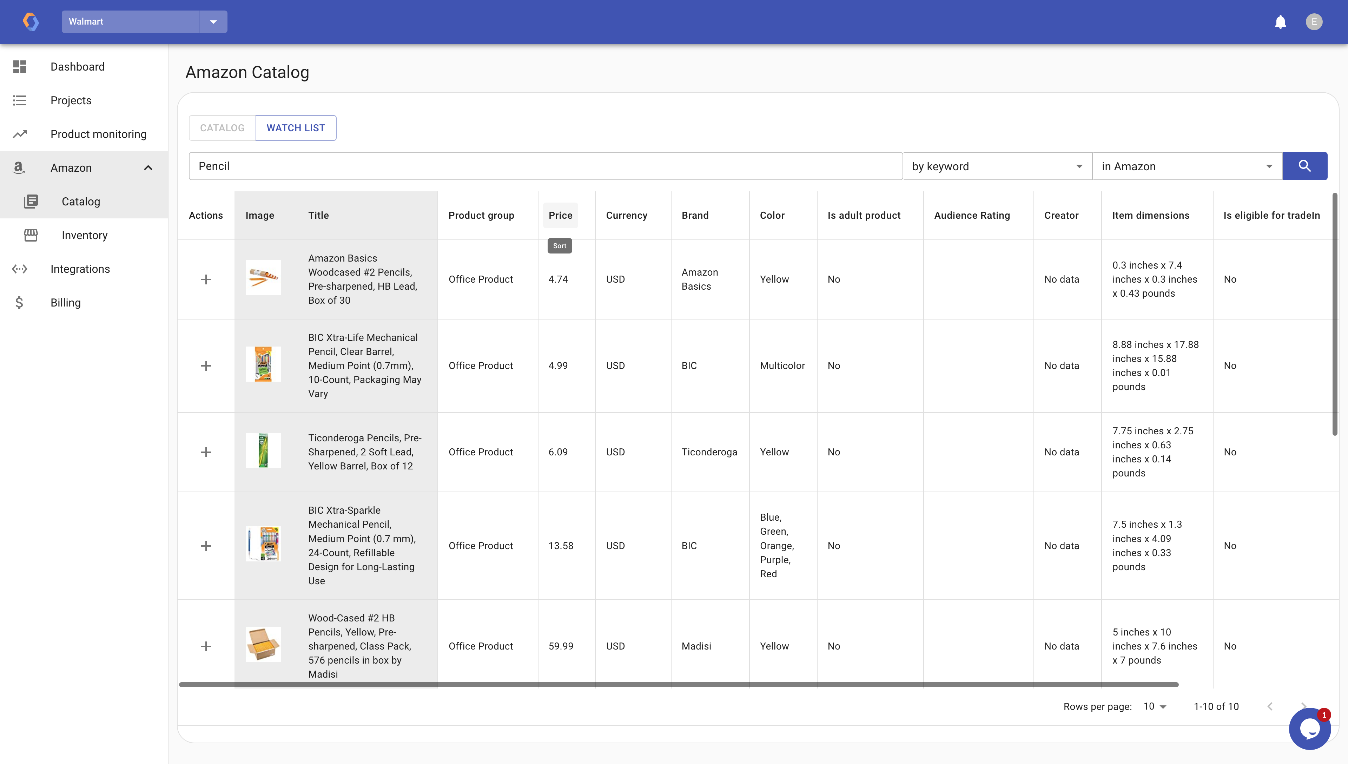Screen dimensions: 1348x764
Task: Select the Watch List tab
Action: (295, 128)
